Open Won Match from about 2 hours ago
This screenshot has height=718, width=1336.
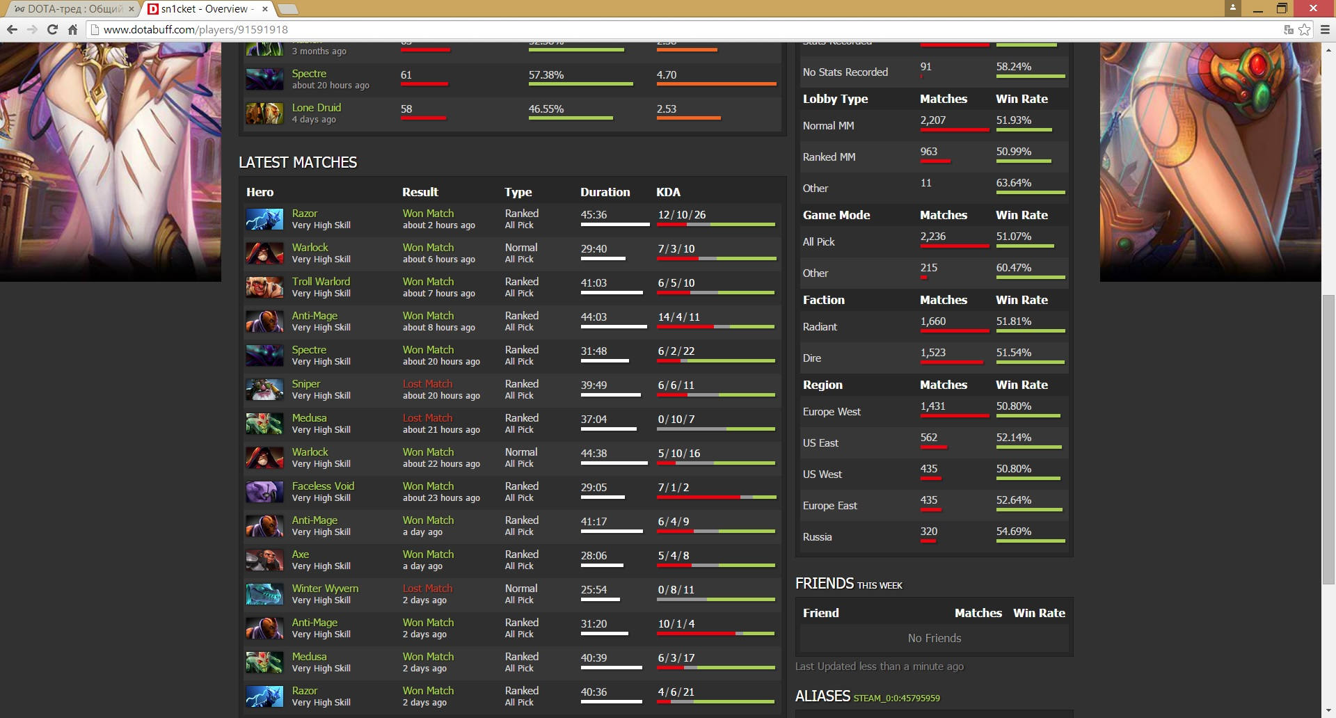coord(428,214)
